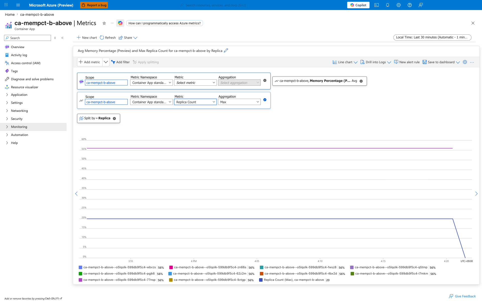
Task: Create a New alert rule
Action: (407, 62)
